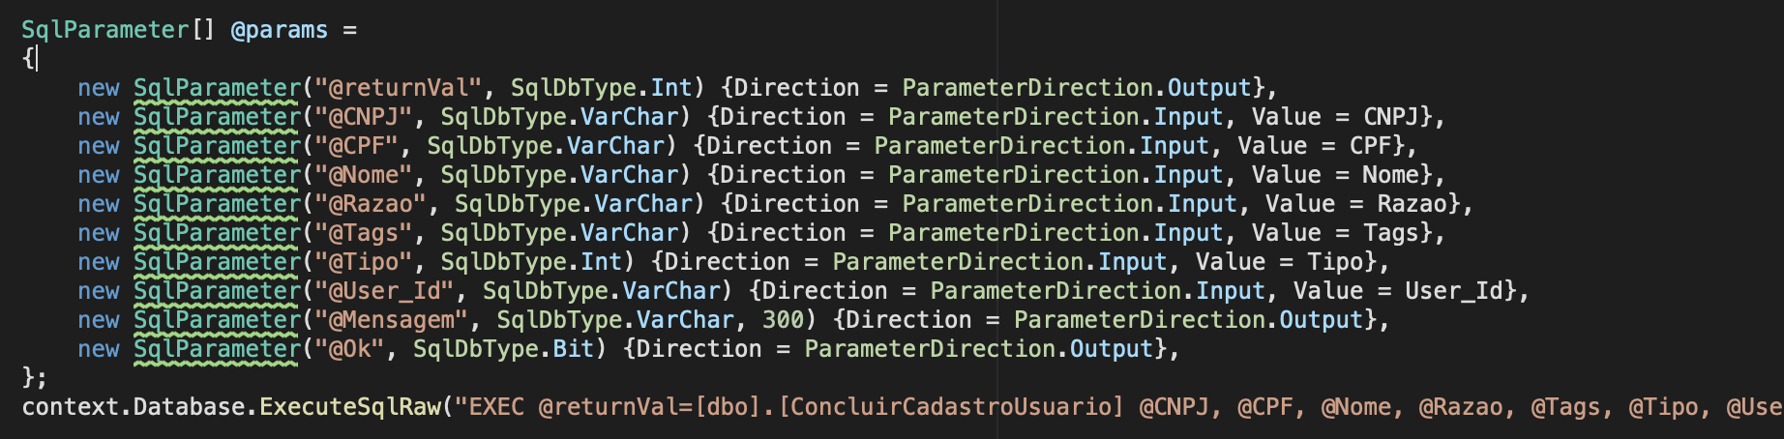Click the new keyword on @Tipo line

pyautogui.click(x=99, y=262)
